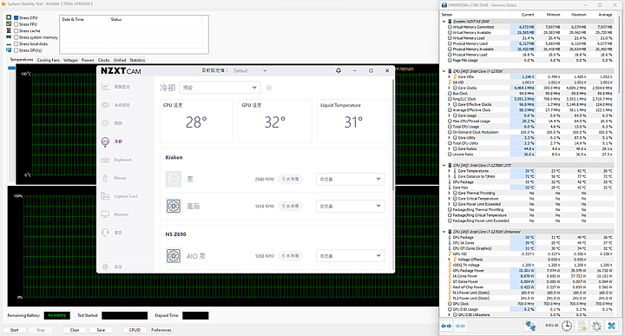
Task: Enable Stress cache checkbox
Action: coord(16,30)
